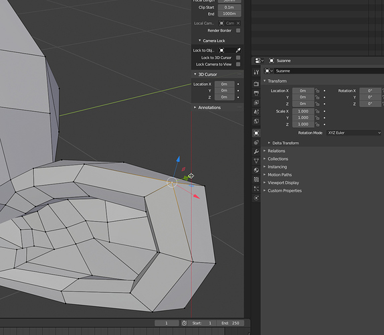Viewport: 384px width, 335px height.
Task: Expand the Motion Paths panel
Action: pyautogui.click(x=278, y=175)
